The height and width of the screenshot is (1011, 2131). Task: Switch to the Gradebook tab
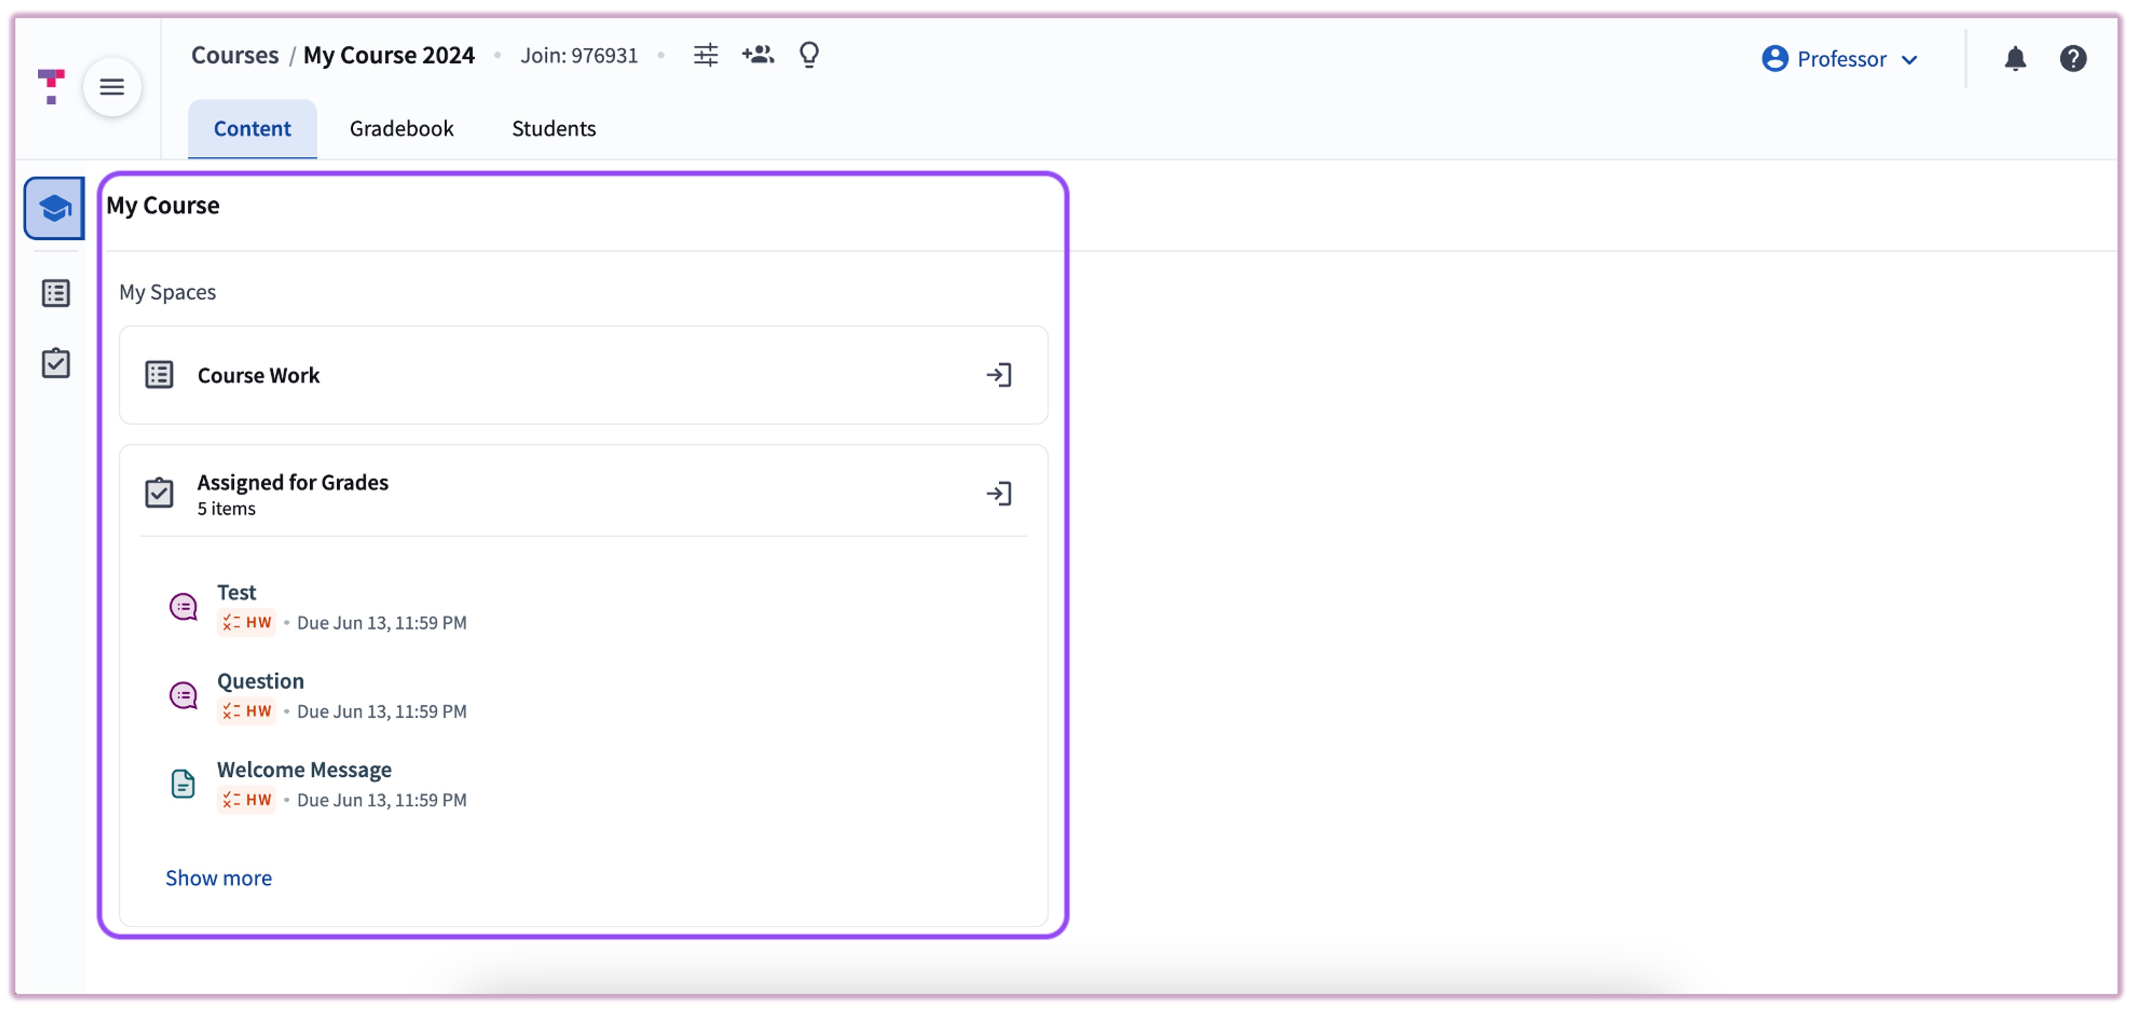click(401, 128)
